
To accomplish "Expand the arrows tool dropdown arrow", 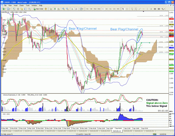I will point(164,9).
